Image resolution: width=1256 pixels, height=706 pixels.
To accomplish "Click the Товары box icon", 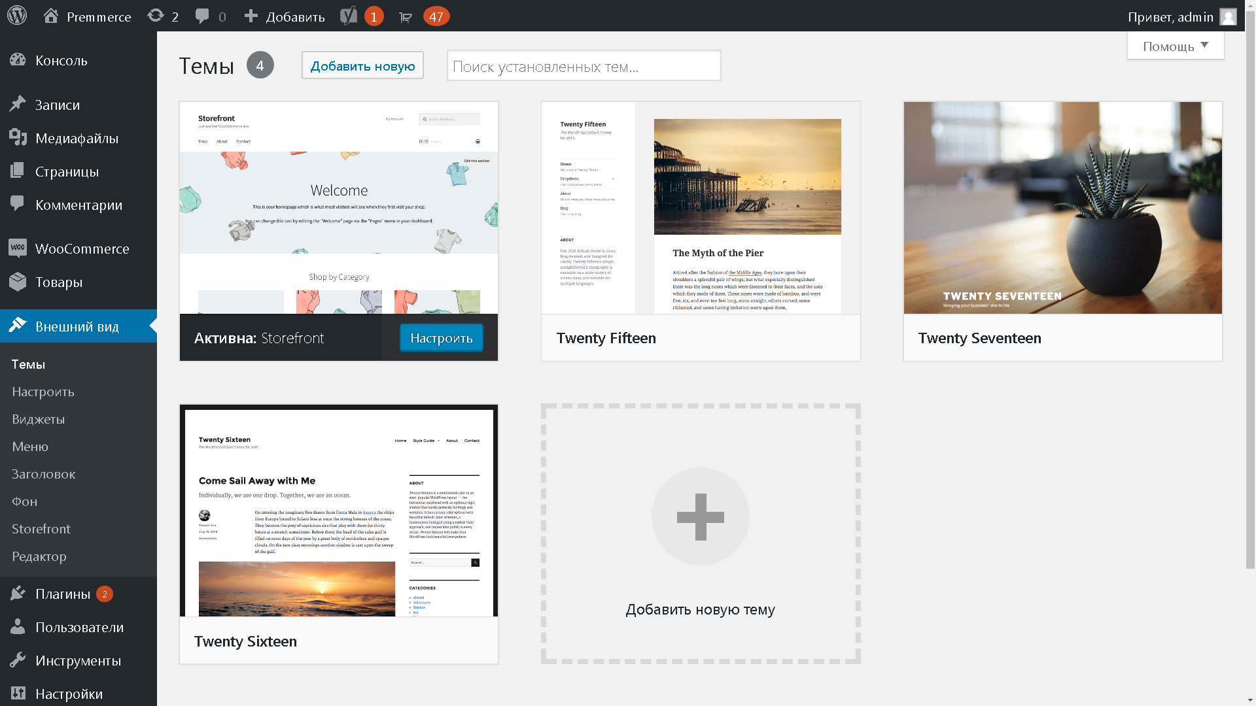I will (18, 282).
